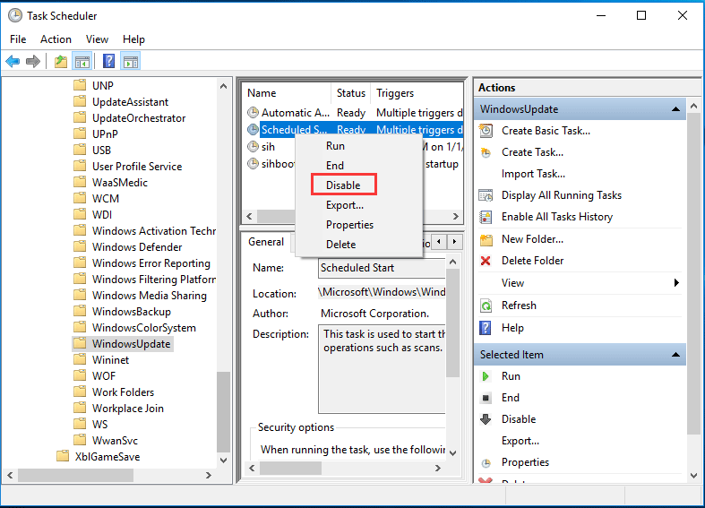Click the clock icon of sih task
This screenshot has width=705, height=508.
(254, 147)
